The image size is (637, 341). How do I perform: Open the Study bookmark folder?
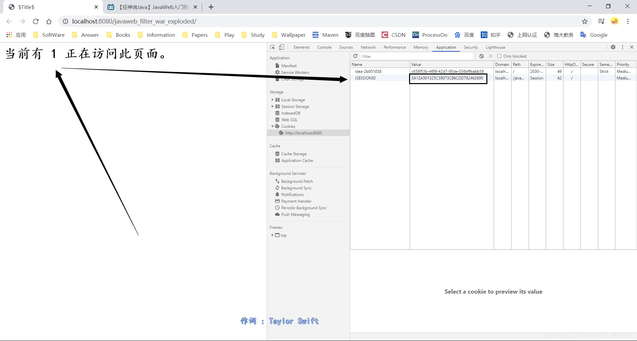[253, 35]
